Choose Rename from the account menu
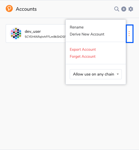This screenshot has width=139, height=150. tap(77, 27)
